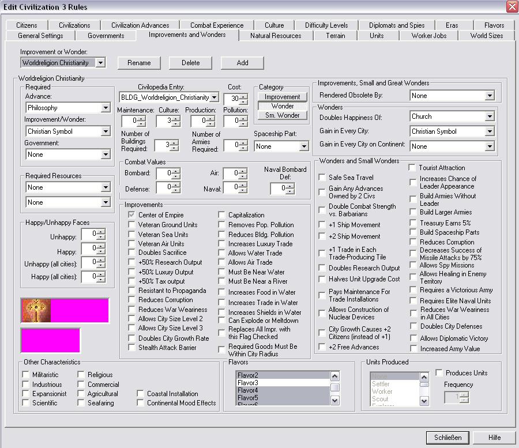Increase the Cost spinner value

236,96
